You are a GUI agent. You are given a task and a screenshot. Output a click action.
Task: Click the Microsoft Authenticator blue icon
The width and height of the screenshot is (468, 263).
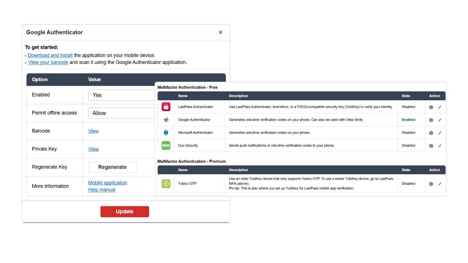166,133
